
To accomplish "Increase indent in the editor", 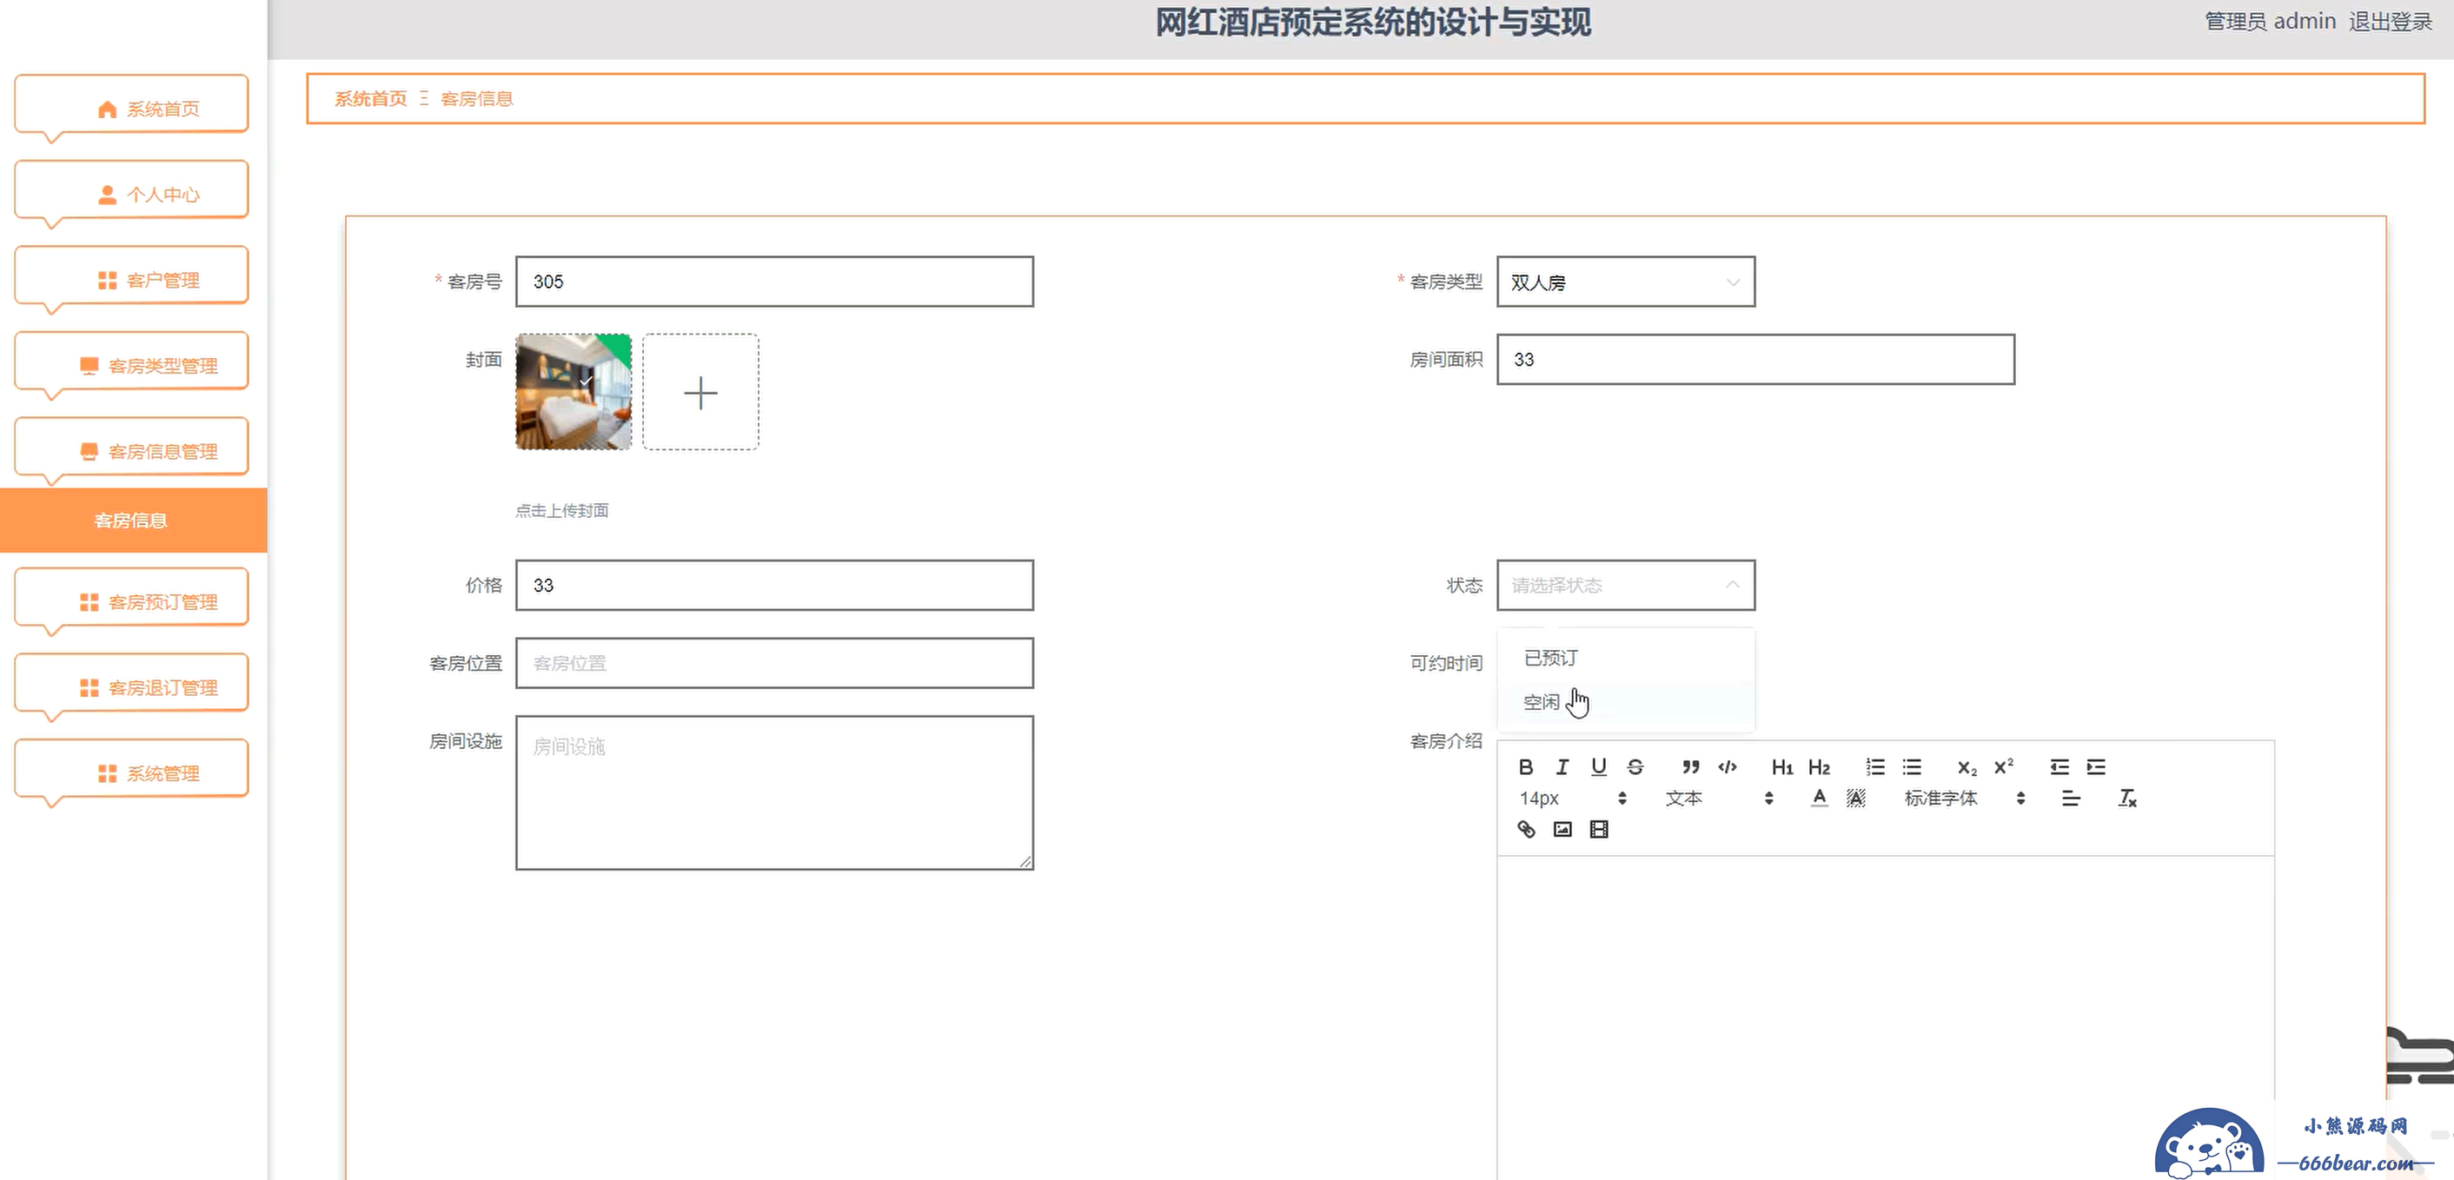I will (2096, 766).
